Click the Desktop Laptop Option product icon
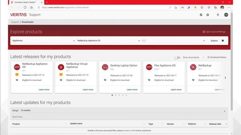The height and width of the screenshot is (135, 241). [105, 67]
